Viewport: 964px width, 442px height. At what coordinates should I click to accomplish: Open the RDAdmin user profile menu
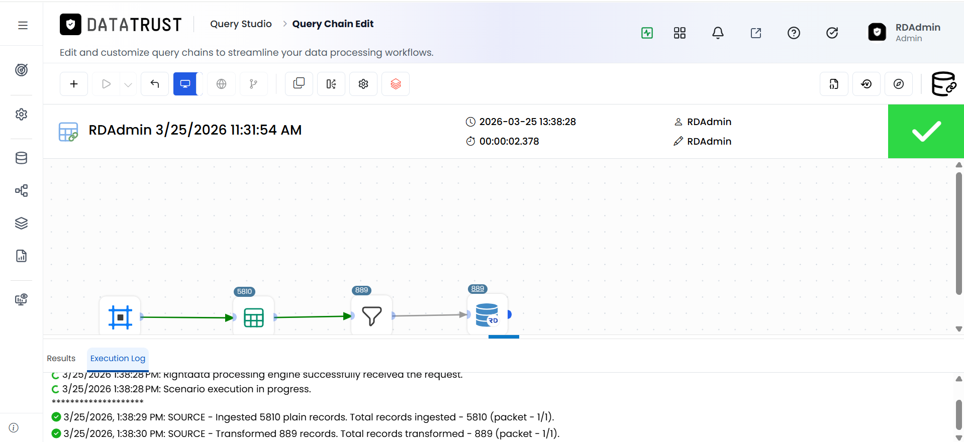(x=905, y=33)
